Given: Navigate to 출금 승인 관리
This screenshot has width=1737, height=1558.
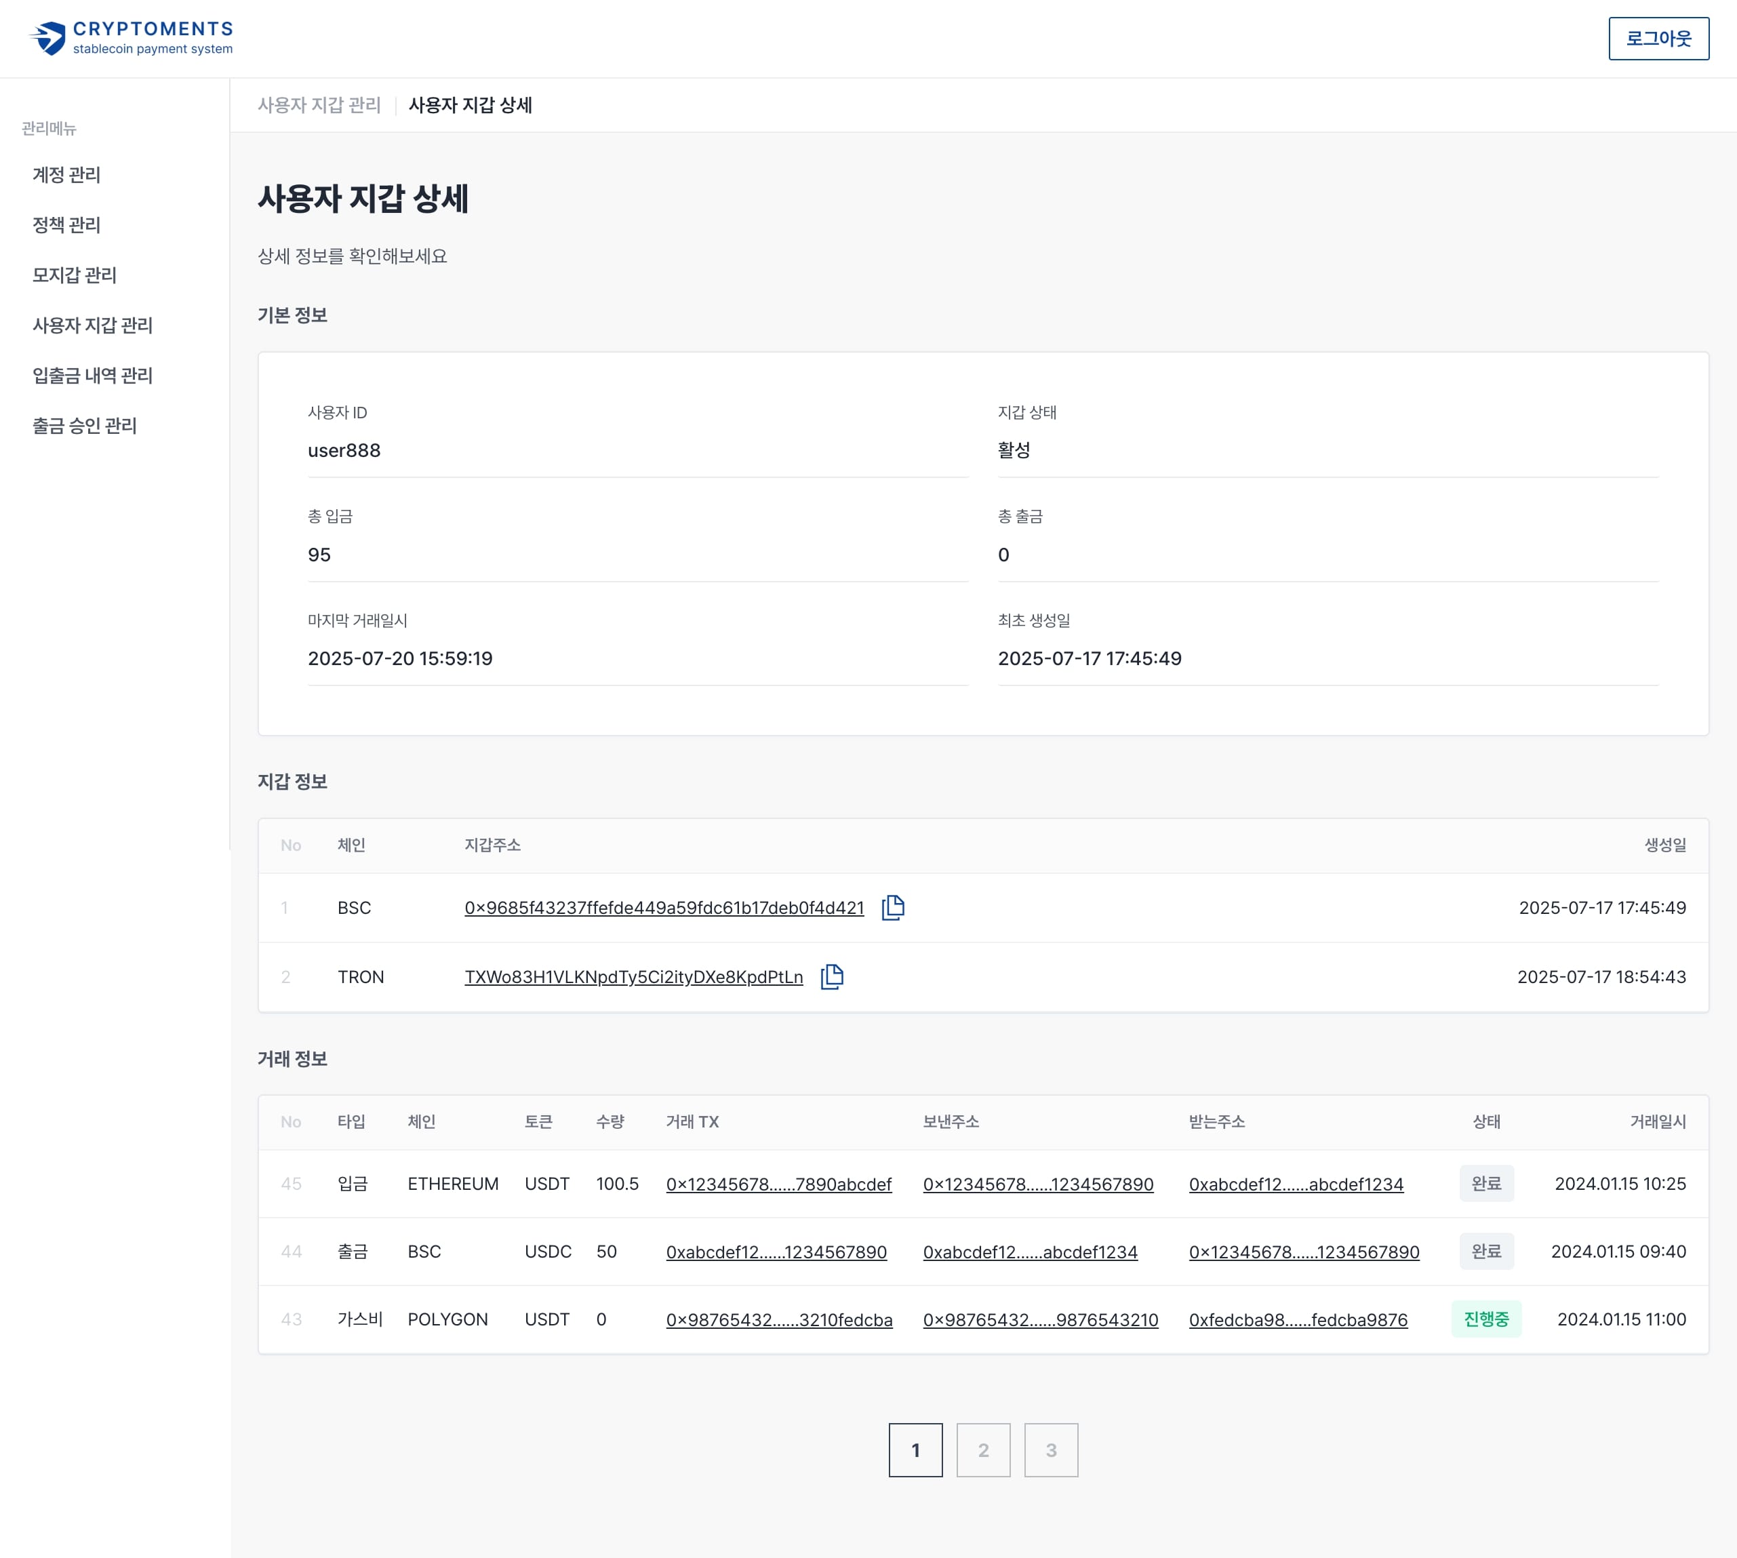Looking at the screenshot, I should tap(85, 426).
